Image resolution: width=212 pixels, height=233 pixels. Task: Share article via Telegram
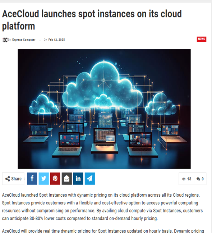point(90,178)
